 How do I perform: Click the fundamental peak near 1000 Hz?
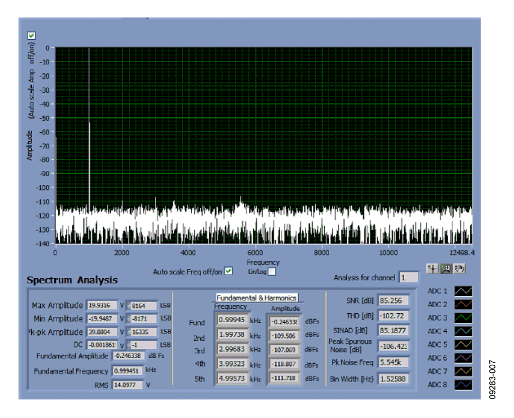89,131
